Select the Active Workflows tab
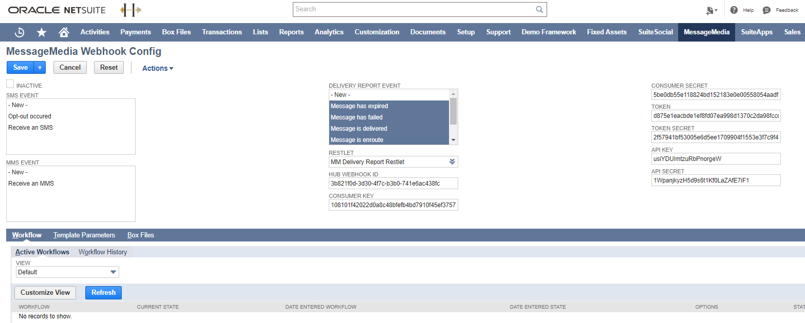The image size is (805, 323). click(42, 252)
